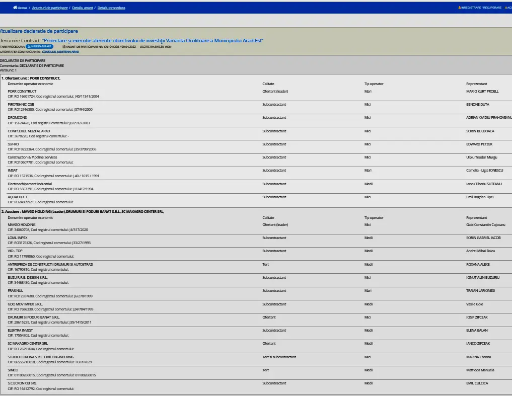Click SC MAXAGRO CENTER SRL row name
Image resolution: width=512 pixels, height=396 pixels.
coord(28,344)
